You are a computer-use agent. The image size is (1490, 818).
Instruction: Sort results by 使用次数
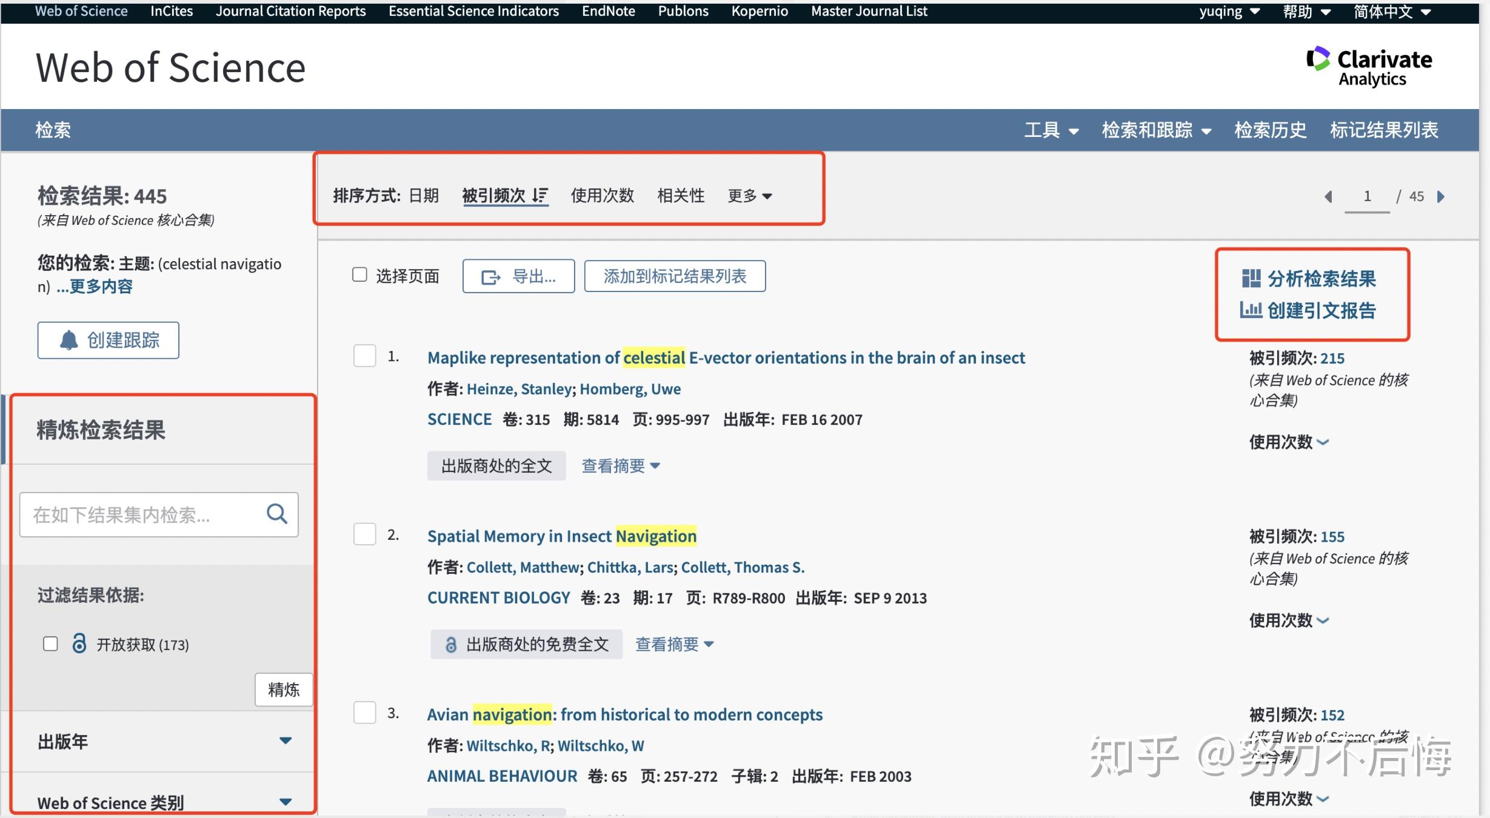coord(602,195)
